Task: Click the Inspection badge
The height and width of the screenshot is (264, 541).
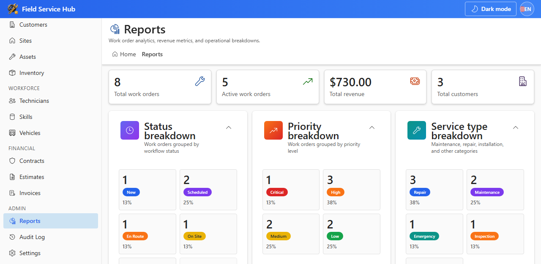Action: 484,236
